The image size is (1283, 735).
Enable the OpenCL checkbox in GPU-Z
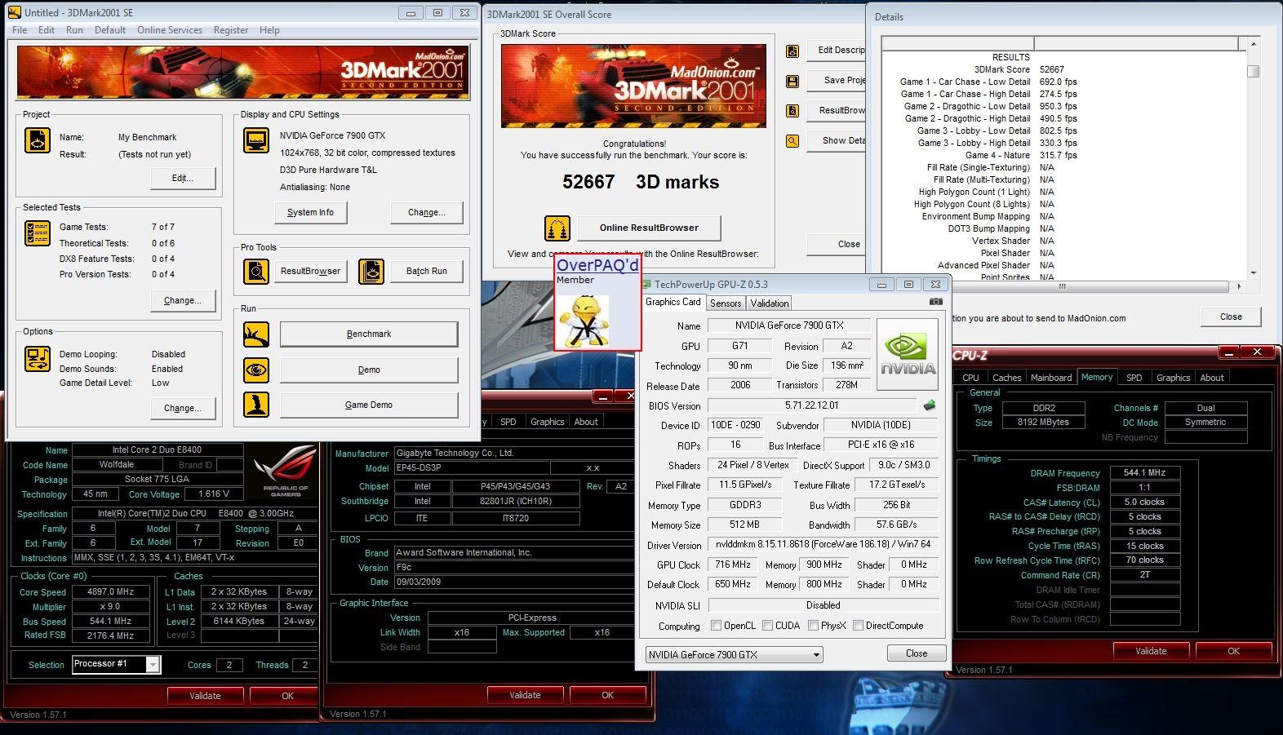[717, 626]
